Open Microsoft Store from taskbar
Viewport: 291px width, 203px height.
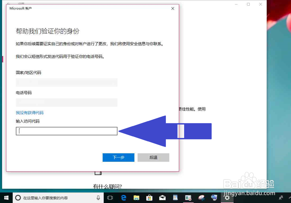(x=149, y=198)
